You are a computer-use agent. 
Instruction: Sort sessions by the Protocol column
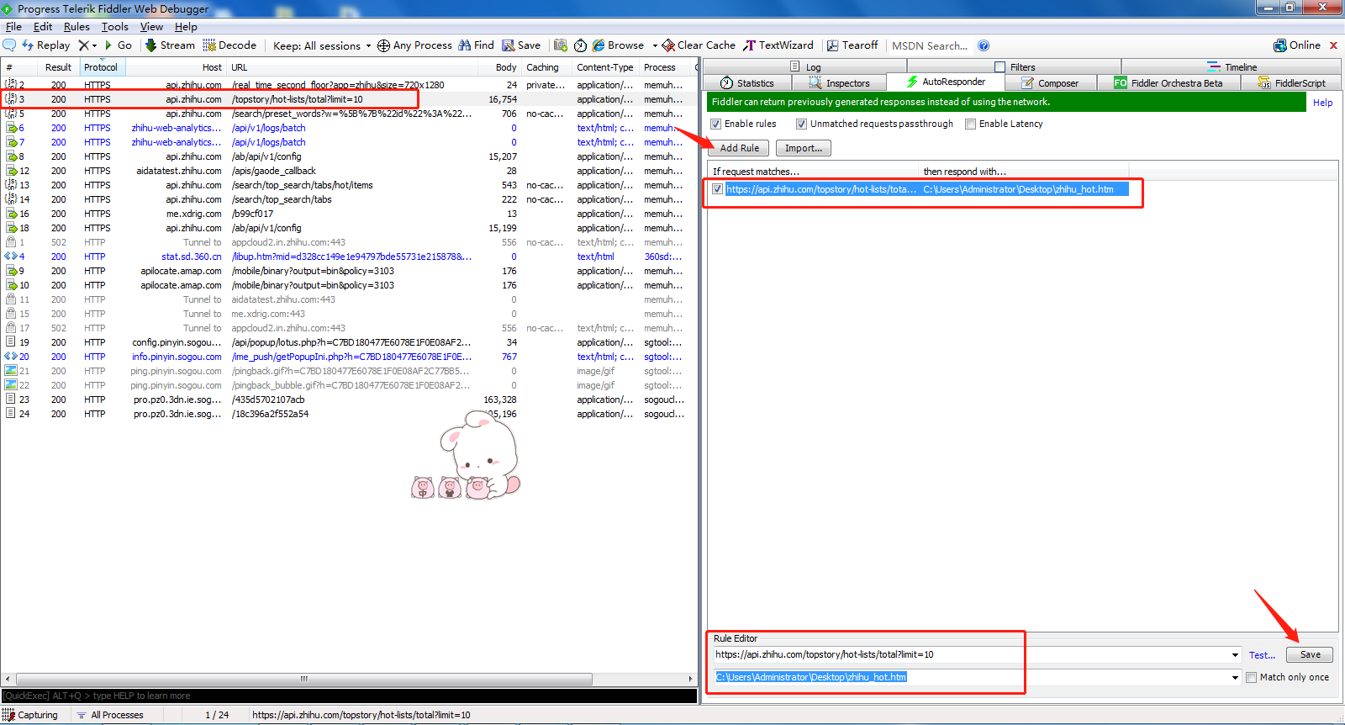click(102, 67)
